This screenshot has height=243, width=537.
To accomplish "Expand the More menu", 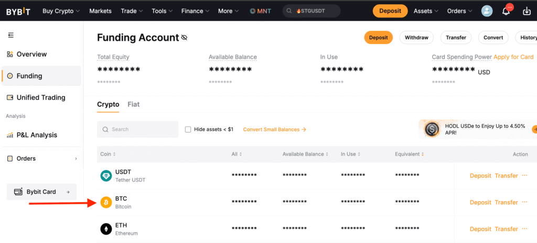I will click(229, 11).
